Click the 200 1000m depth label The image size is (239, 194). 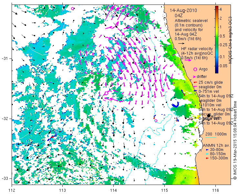coord(216,134)
